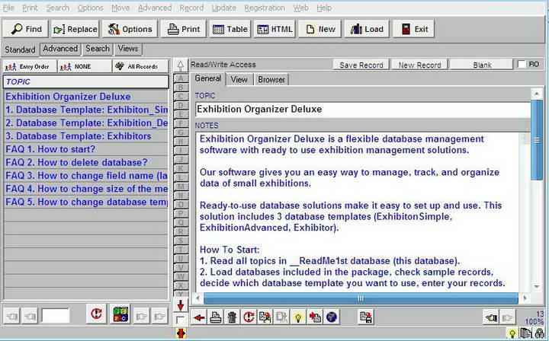Open the Registration menu
The height and width of the screenshot is (341, 549).
(x=265, y=8)
